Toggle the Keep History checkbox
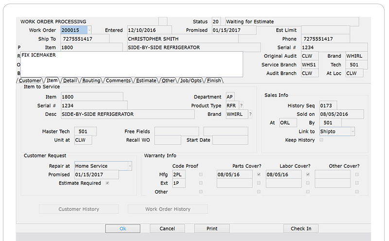This screenshot has width=389, height=241. coord(321,140)
